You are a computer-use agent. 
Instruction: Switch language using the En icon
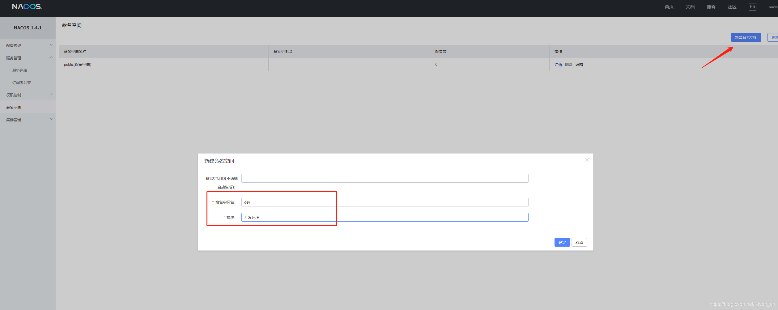point(752,7)
